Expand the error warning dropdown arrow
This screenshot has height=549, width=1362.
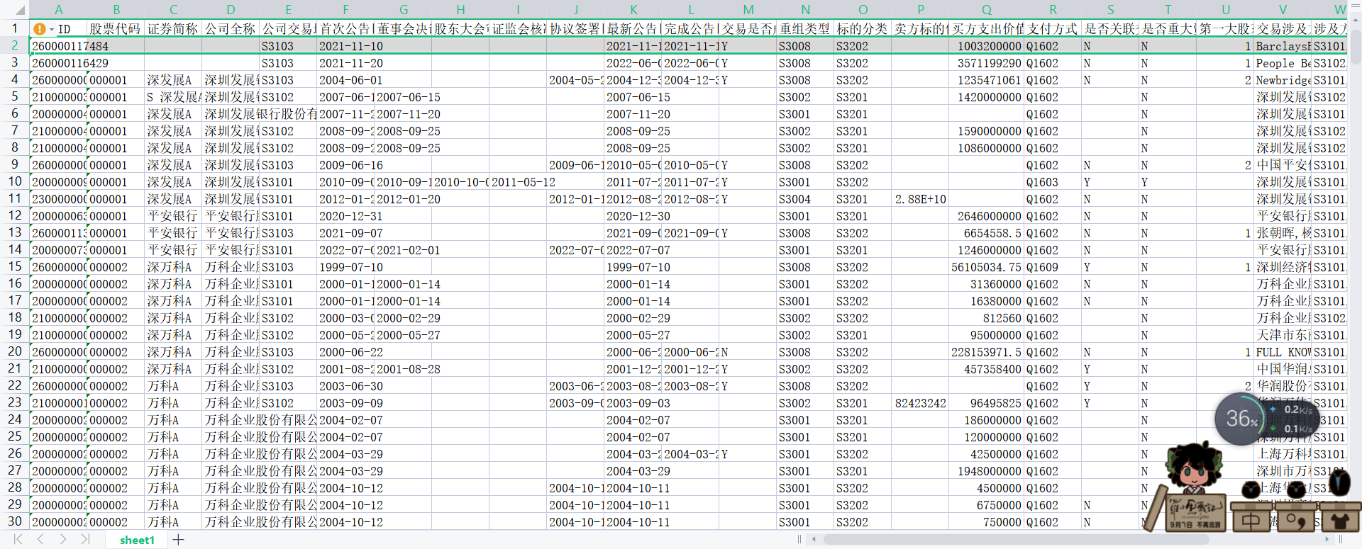(52, 30)
